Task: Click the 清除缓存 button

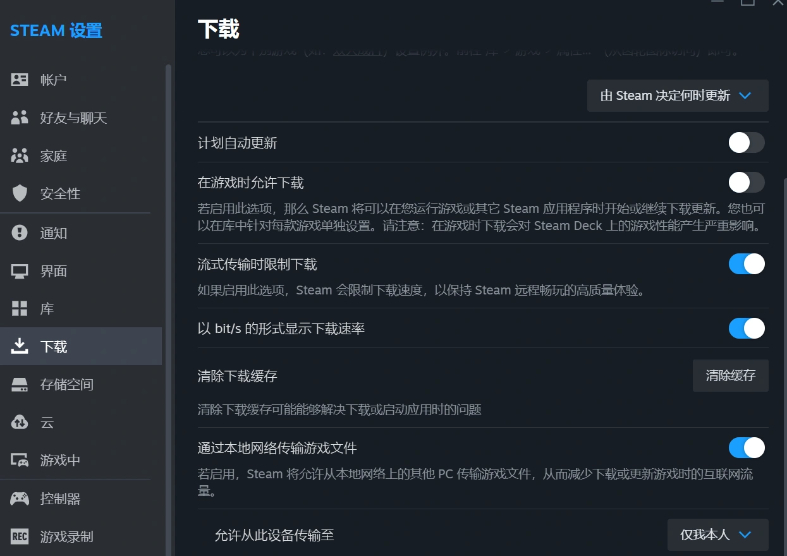Action: (x=730, y=375)
